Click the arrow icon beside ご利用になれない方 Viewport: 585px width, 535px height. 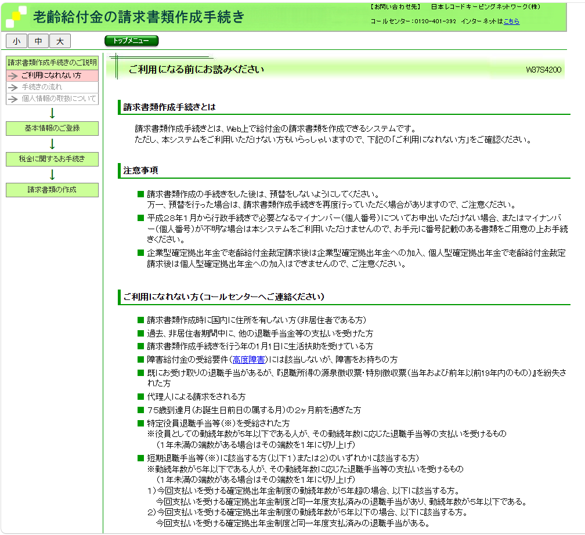13,75
